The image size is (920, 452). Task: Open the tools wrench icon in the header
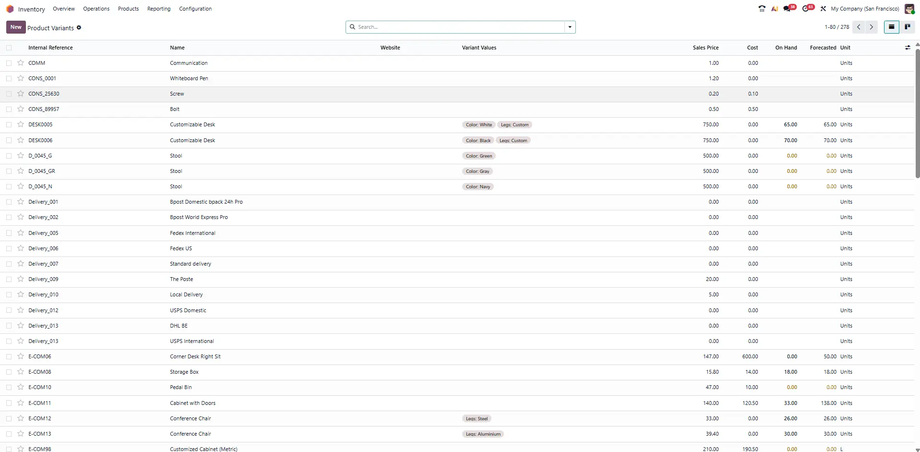point(823,8)
